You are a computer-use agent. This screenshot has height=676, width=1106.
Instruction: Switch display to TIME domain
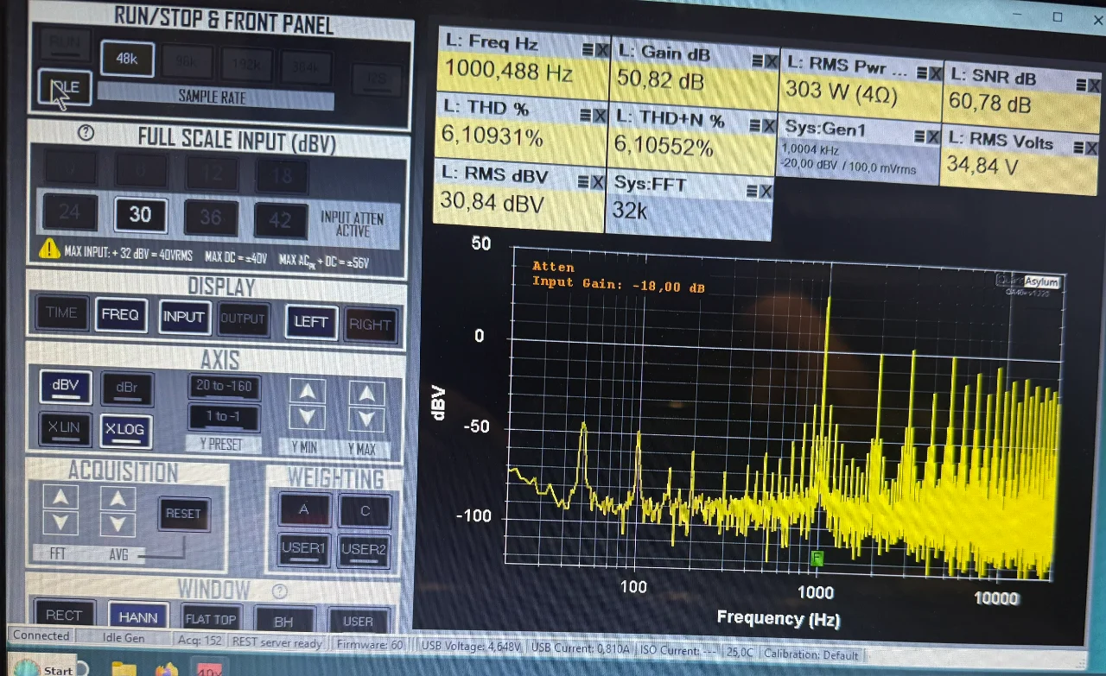pyautogui.click(x=61, y=313)
